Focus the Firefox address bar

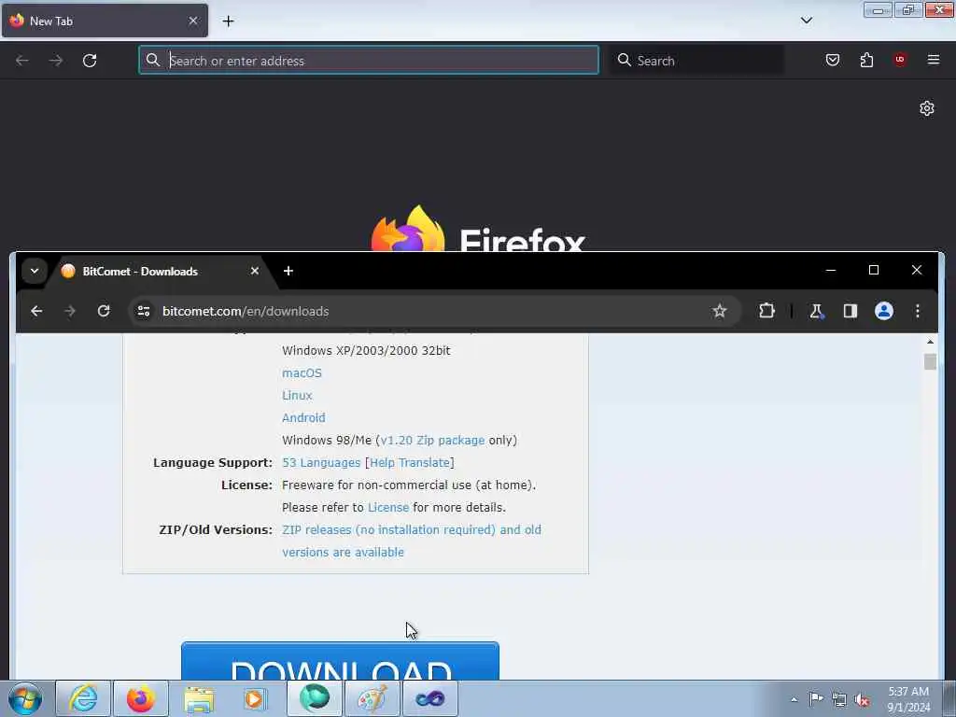(368, 61)
